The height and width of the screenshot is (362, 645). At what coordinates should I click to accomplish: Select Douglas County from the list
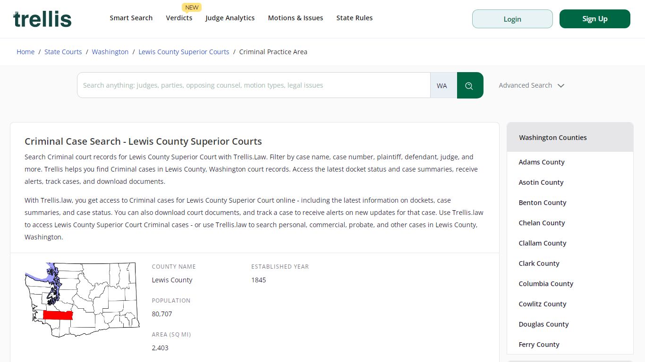pos(543,324)
